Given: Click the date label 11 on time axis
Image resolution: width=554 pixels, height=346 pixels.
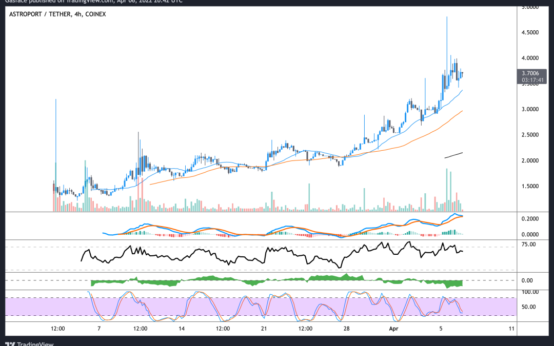Looking at the screenshot, I should [x=511, y=329].
